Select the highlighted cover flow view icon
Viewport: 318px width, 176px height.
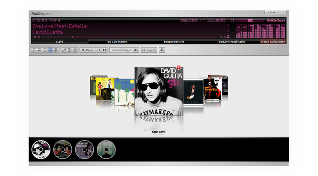[50, 50]
